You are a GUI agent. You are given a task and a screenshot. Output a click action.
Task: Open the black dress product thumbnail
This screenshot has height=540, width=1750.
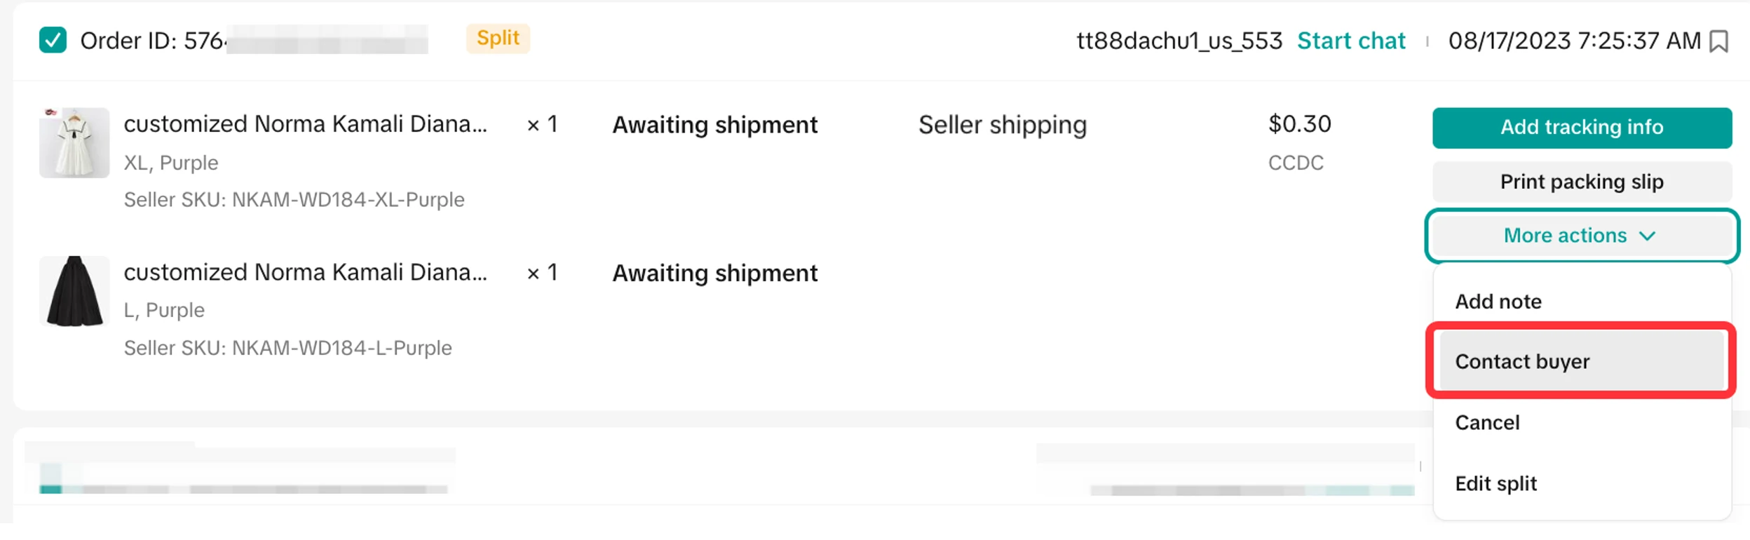pos(74,291)
